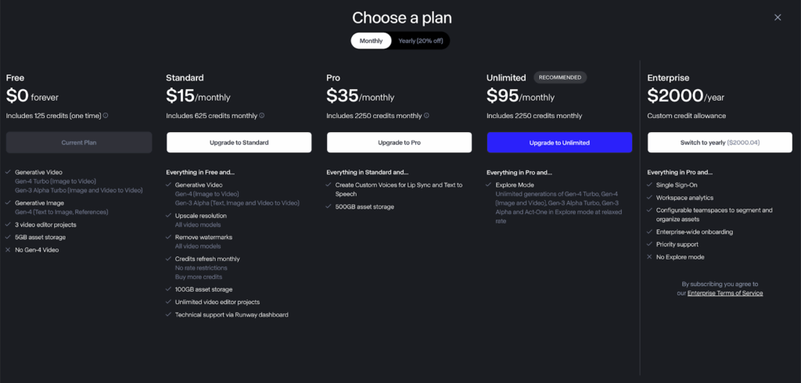Click Switch to yearly Enterprise button
The image size is (801, 383).
720,142
